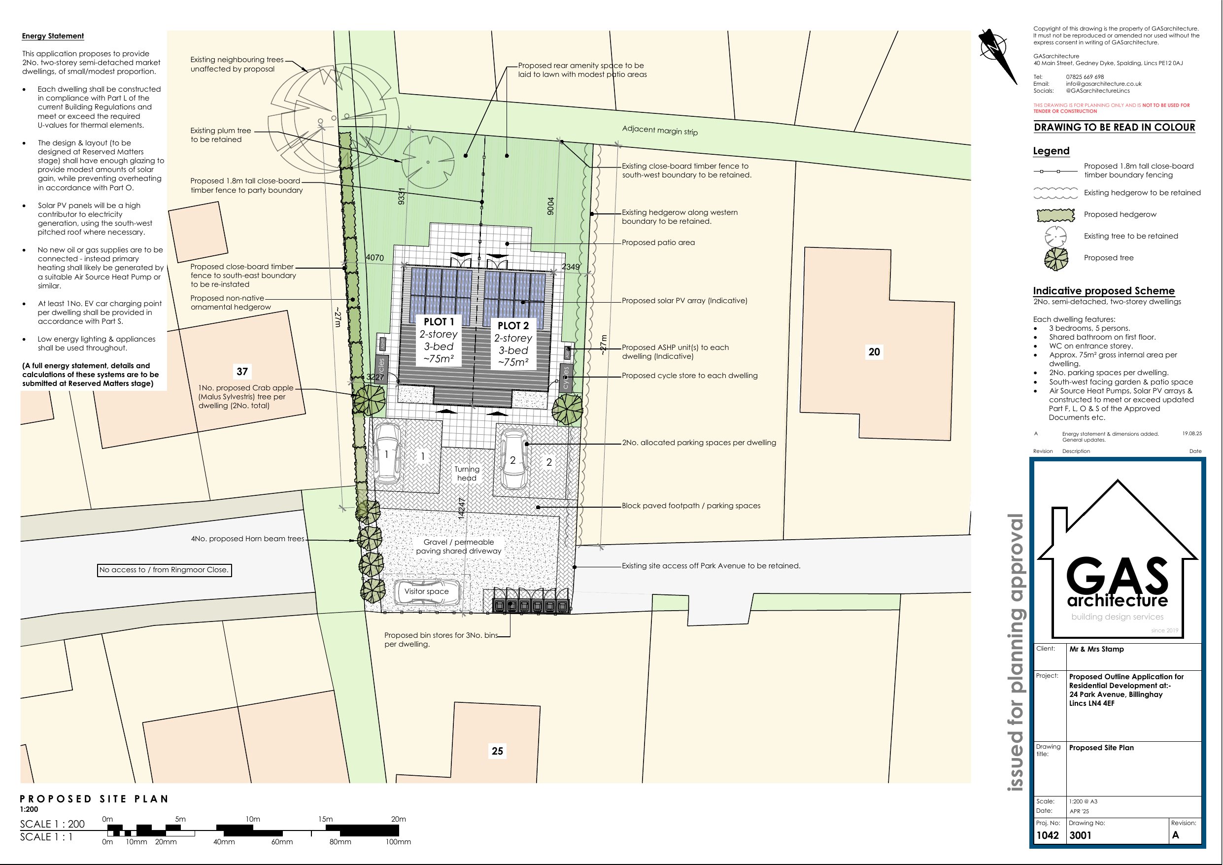This screenshot has width=1223, height=865.
Task: Click the No access to Ringmoor Close box
Action: (x=164, y=570)
